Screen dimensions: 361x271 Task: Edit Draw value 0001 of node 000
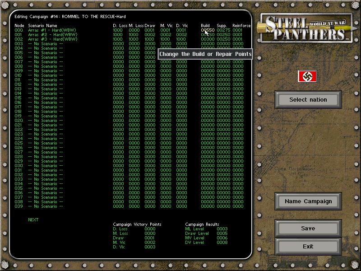point(150,30)
